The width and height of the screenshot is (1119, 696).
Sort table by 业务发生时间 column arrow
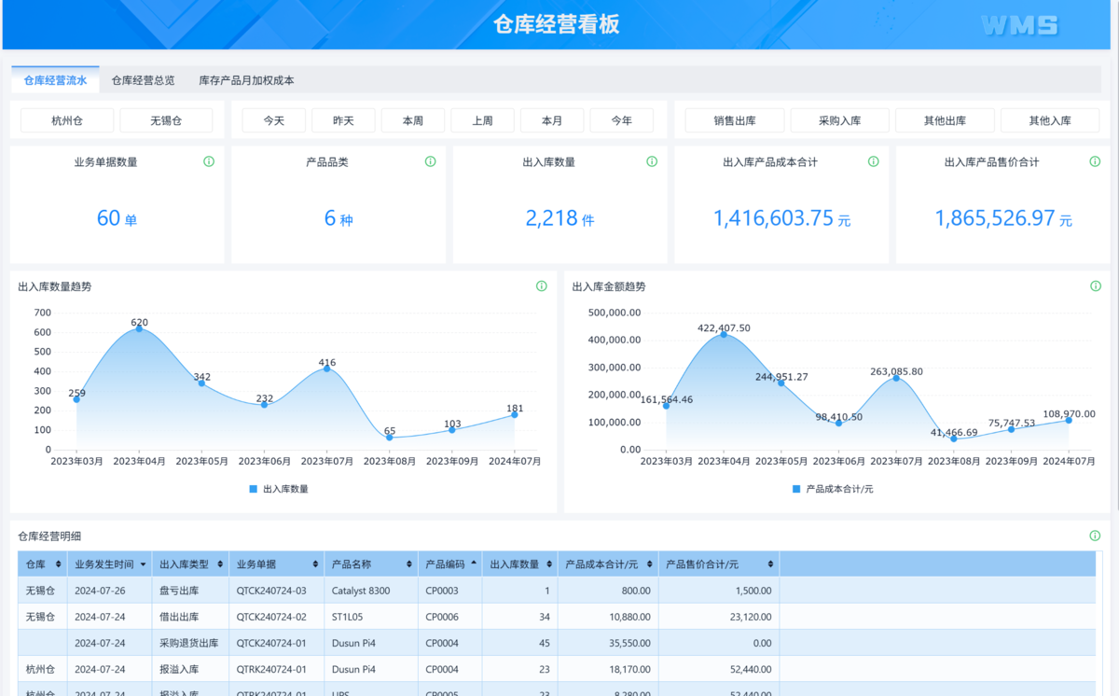click(x=143, y=564)
